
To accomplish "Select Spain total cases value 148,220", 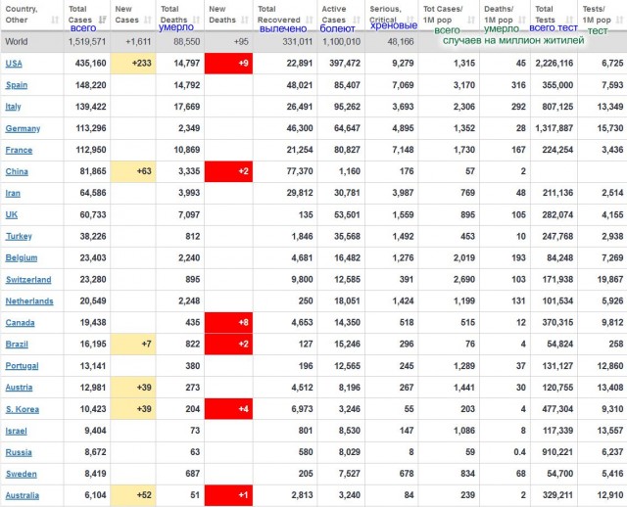I will tap(91, 85).
